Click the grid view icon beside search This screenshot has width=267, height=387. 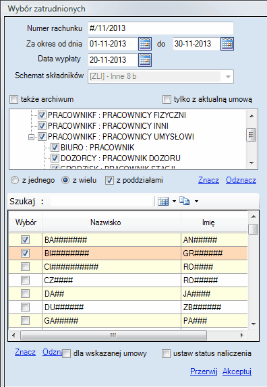click(x=163, y=201)
